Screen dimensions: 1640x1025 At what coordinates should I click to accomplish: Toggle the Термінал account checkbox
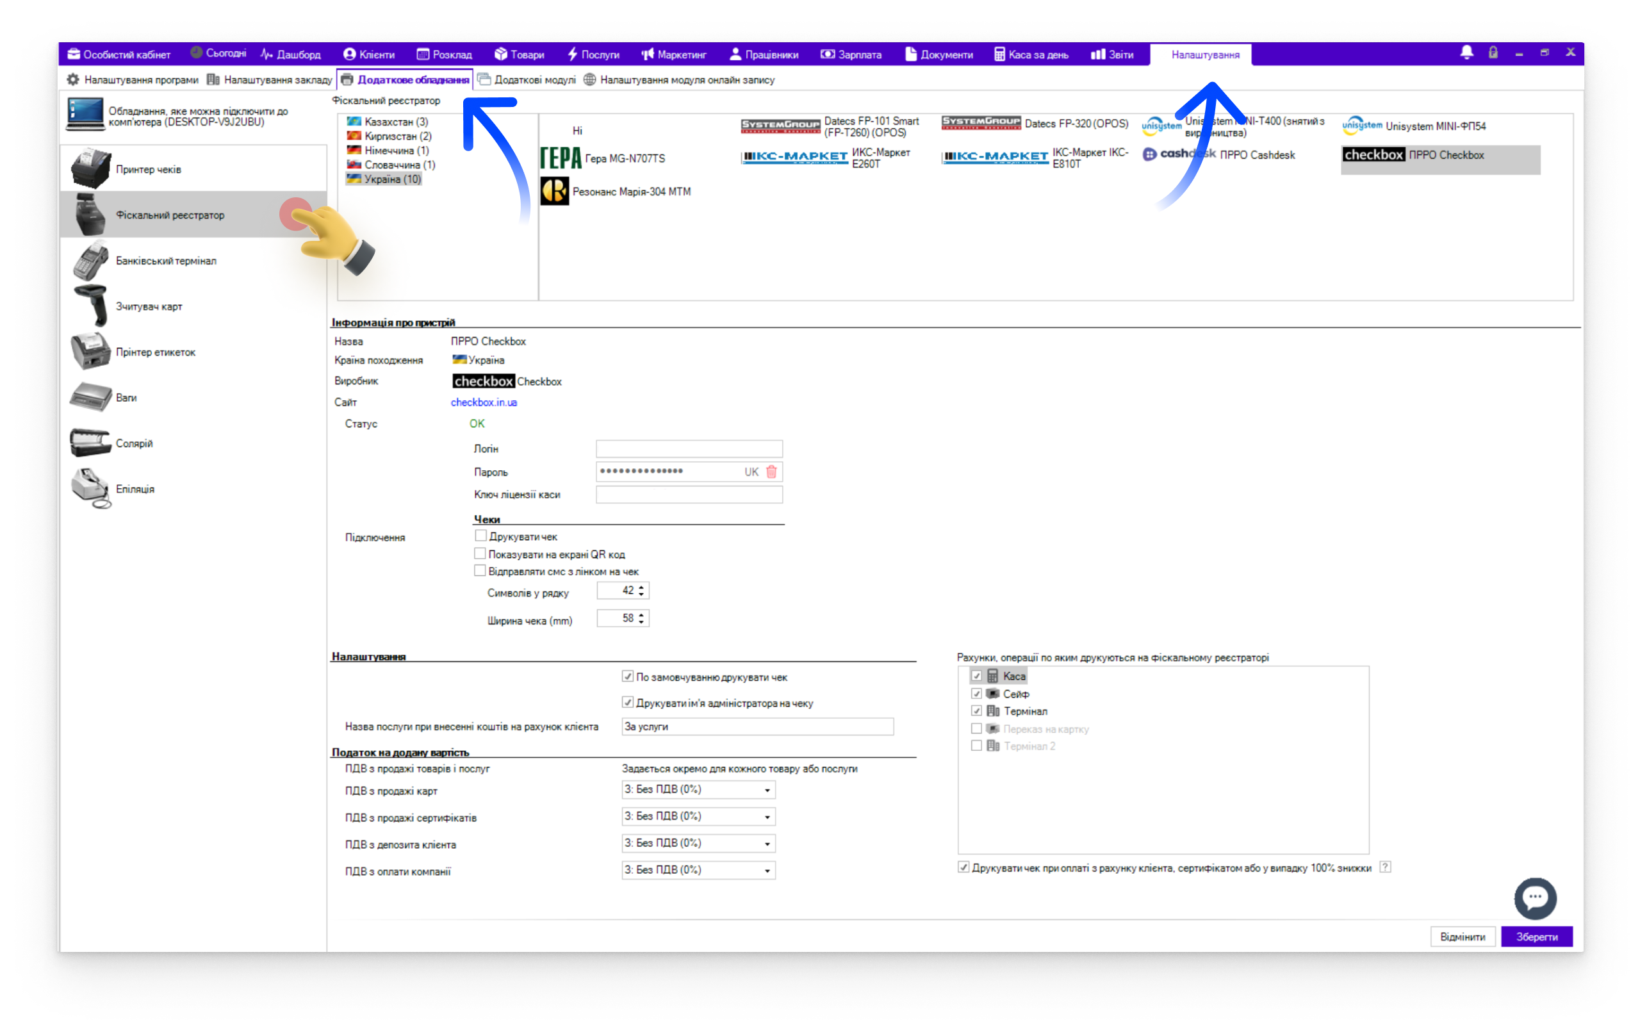point(976,711)
